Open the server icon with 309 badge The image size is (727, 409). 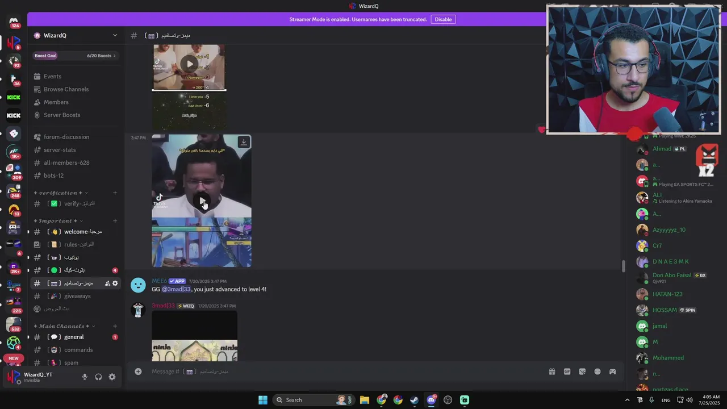click(x=14, y=170)
